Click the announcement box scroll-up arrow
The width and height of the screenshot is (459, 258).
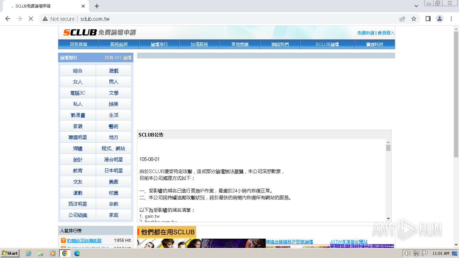click(388, 142)
